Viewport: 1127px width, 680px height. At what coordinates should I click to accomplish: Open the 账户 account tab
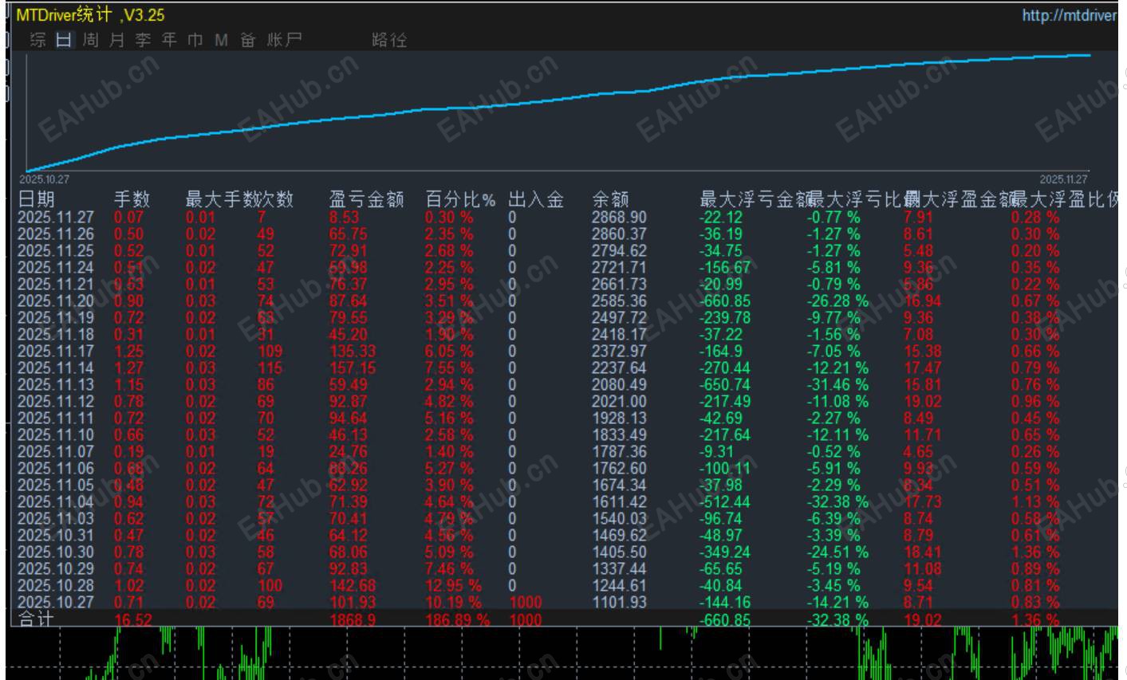(x=284, y=40)
